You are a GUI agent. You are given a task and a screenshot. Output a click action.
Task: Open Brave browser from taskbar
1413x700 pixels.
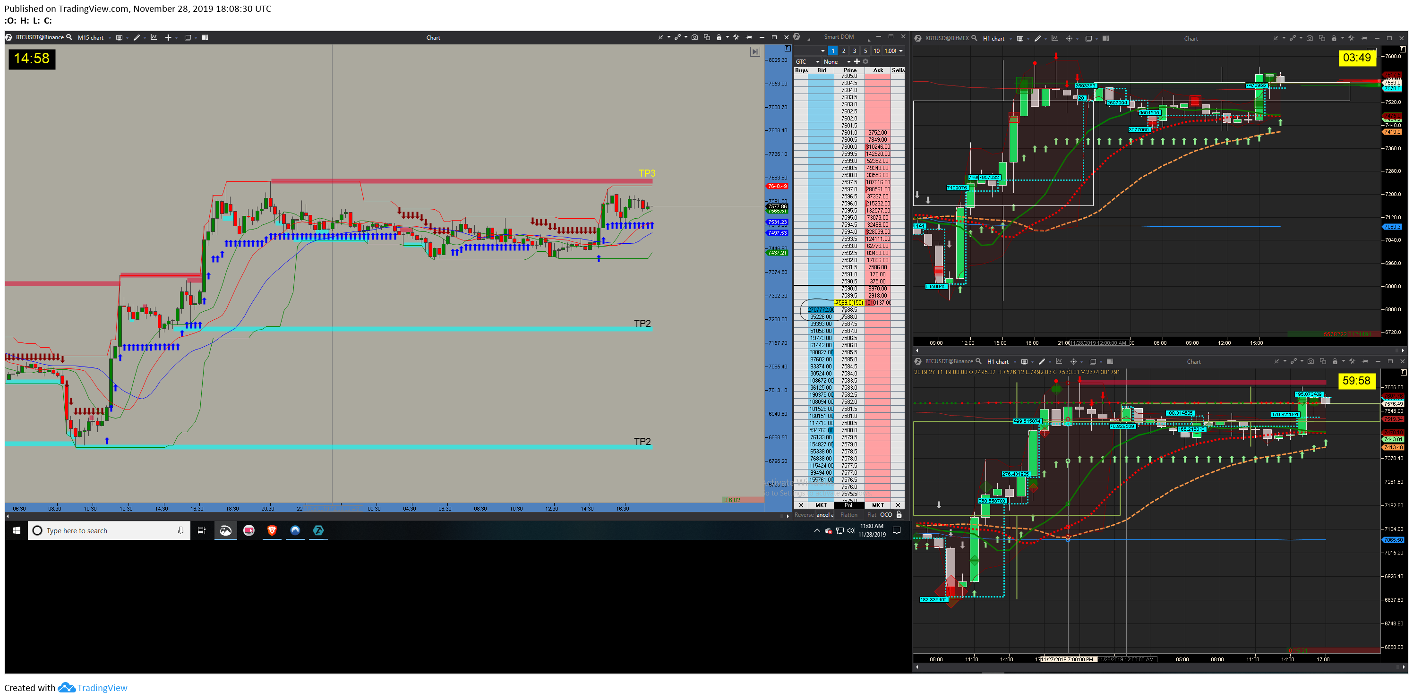(x=272, y=530)
